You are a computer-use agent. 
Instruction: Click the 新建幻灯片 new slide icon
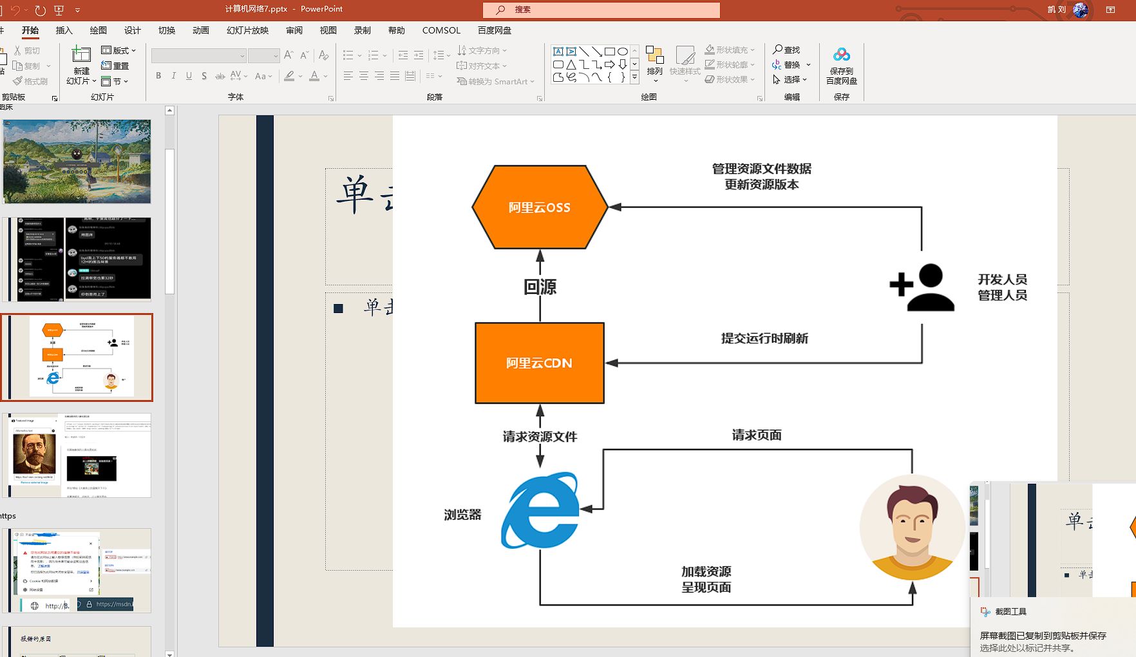[81, 55]
